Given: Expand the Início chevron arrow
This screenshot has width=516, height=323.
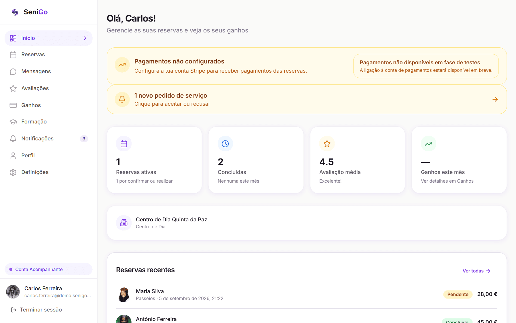Looking at the screenshot, I should tap(85, 38).
